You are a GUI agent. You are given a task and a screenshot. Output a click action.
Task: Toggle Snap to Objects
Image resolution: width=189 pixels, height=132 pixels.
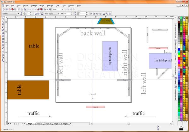click(x=97, y=14)
